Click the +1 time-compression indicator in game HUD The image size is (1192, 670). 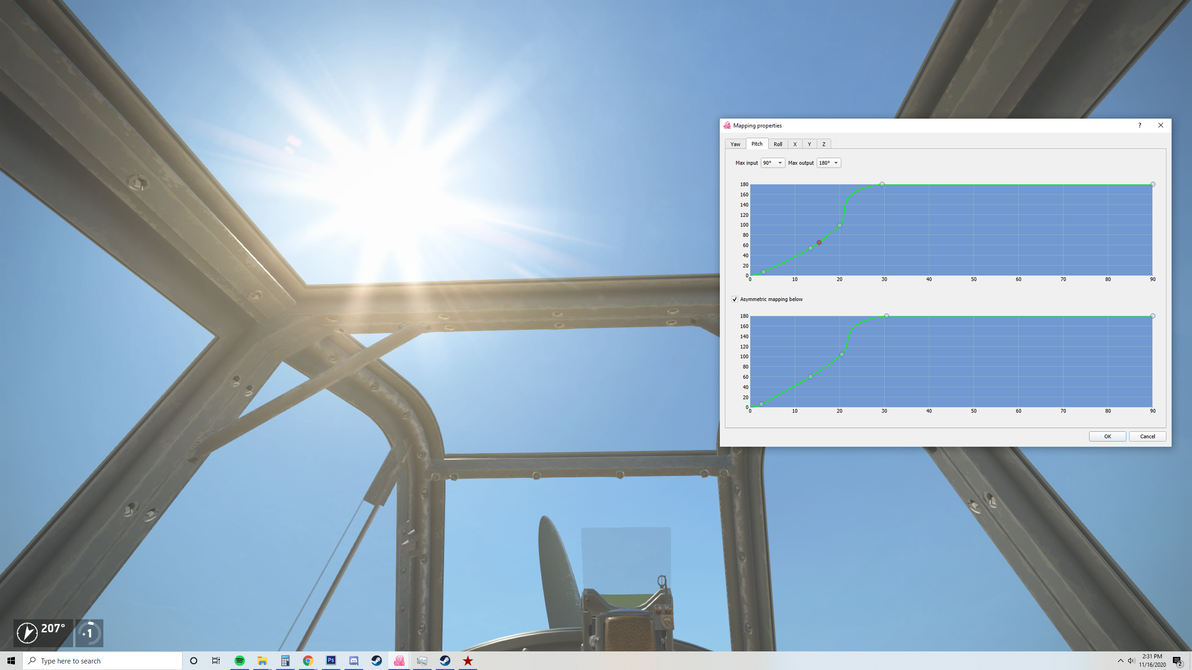coord(89,633)
